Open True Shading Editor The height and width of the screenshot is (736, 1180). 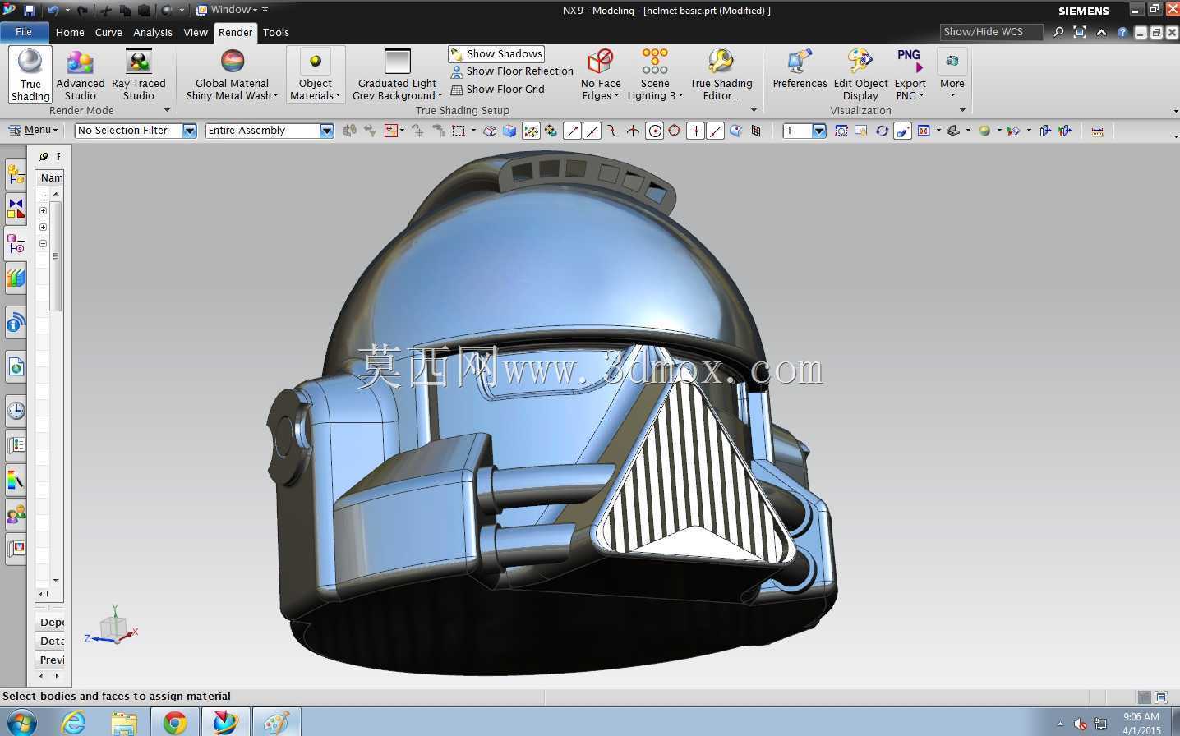tap(721, 74)
